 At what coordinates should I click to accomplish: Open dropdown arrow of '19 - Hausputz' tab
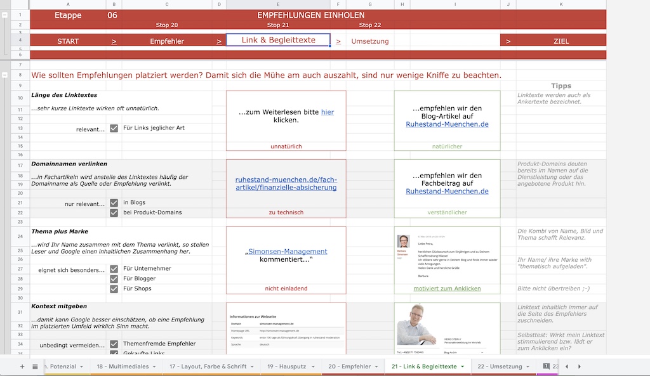pos(313,366)
